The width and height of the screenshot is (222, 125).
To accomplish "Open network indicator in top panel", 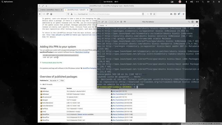I will 197,2.
